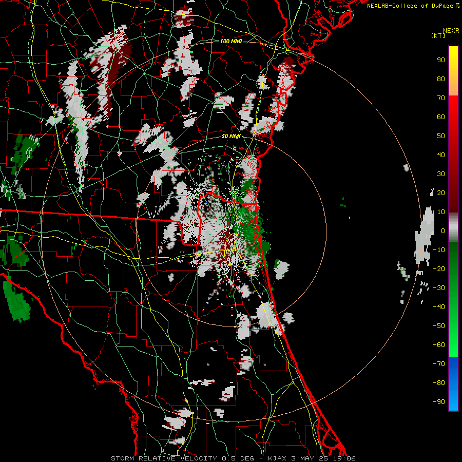Click the 70 value on the velocity scale
The height and width of the screenshot is (462, 462).
[441, 98]
